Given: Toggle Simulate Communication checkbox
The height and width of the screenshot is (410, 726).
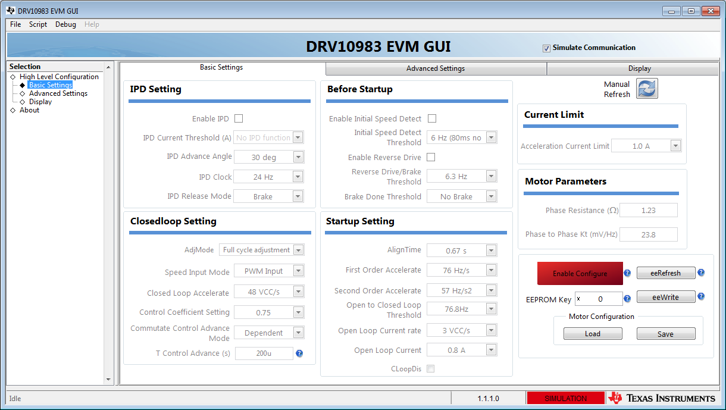Looking at the screenshot, I should point(546,48).
